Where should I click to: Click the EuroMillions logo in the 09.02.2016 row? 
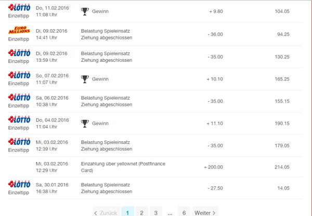point(19,30)
